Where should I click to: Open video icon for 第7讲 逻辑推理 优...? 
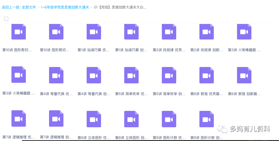tap(19, 118)
